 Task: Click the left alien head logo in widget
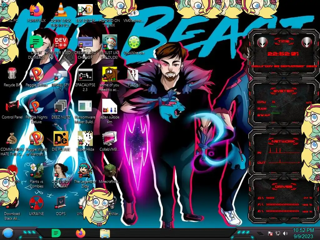(x=262, y=42)
